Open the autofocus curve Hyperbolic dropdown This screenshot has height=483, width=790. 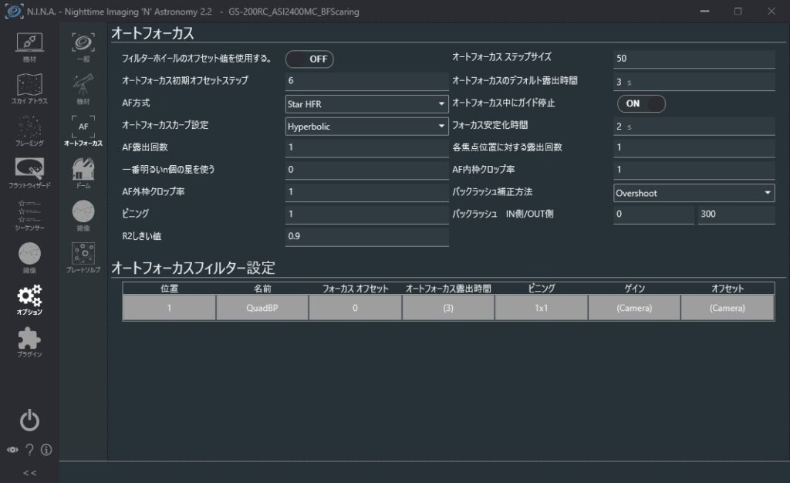(366, 126)
